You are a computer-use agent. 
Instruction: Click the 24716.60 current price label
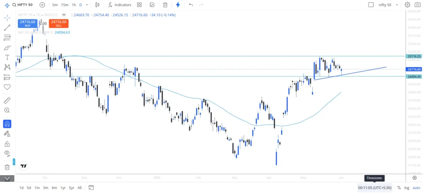coord(413,69)
